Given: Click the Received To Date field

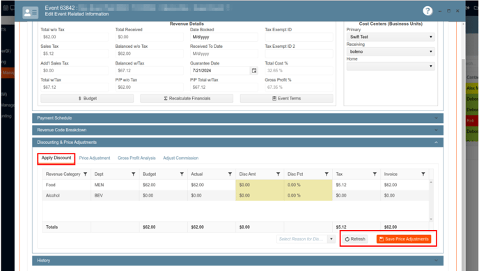Looking at the screenshot, I should pos(224,54).
